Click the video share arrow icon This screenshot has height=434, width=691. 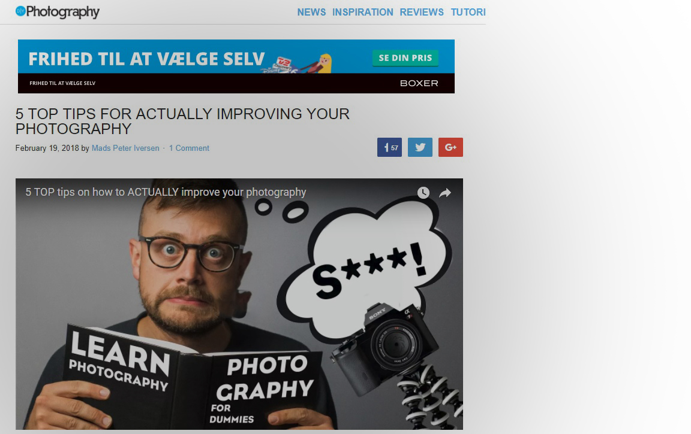coord(445,193)
